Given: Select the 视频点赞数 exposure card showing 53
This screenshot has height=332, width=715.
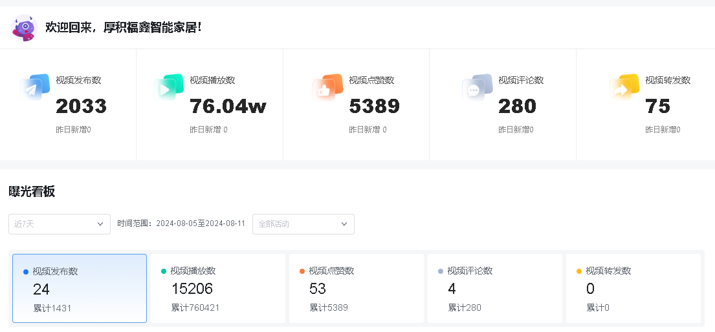Looking at the screenshot, I should click(x=357, y=289).
